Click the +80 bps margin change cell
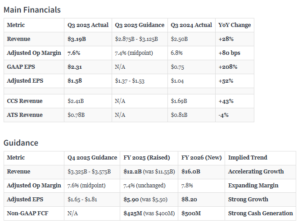The image size is (298, 222). [229, 53]
